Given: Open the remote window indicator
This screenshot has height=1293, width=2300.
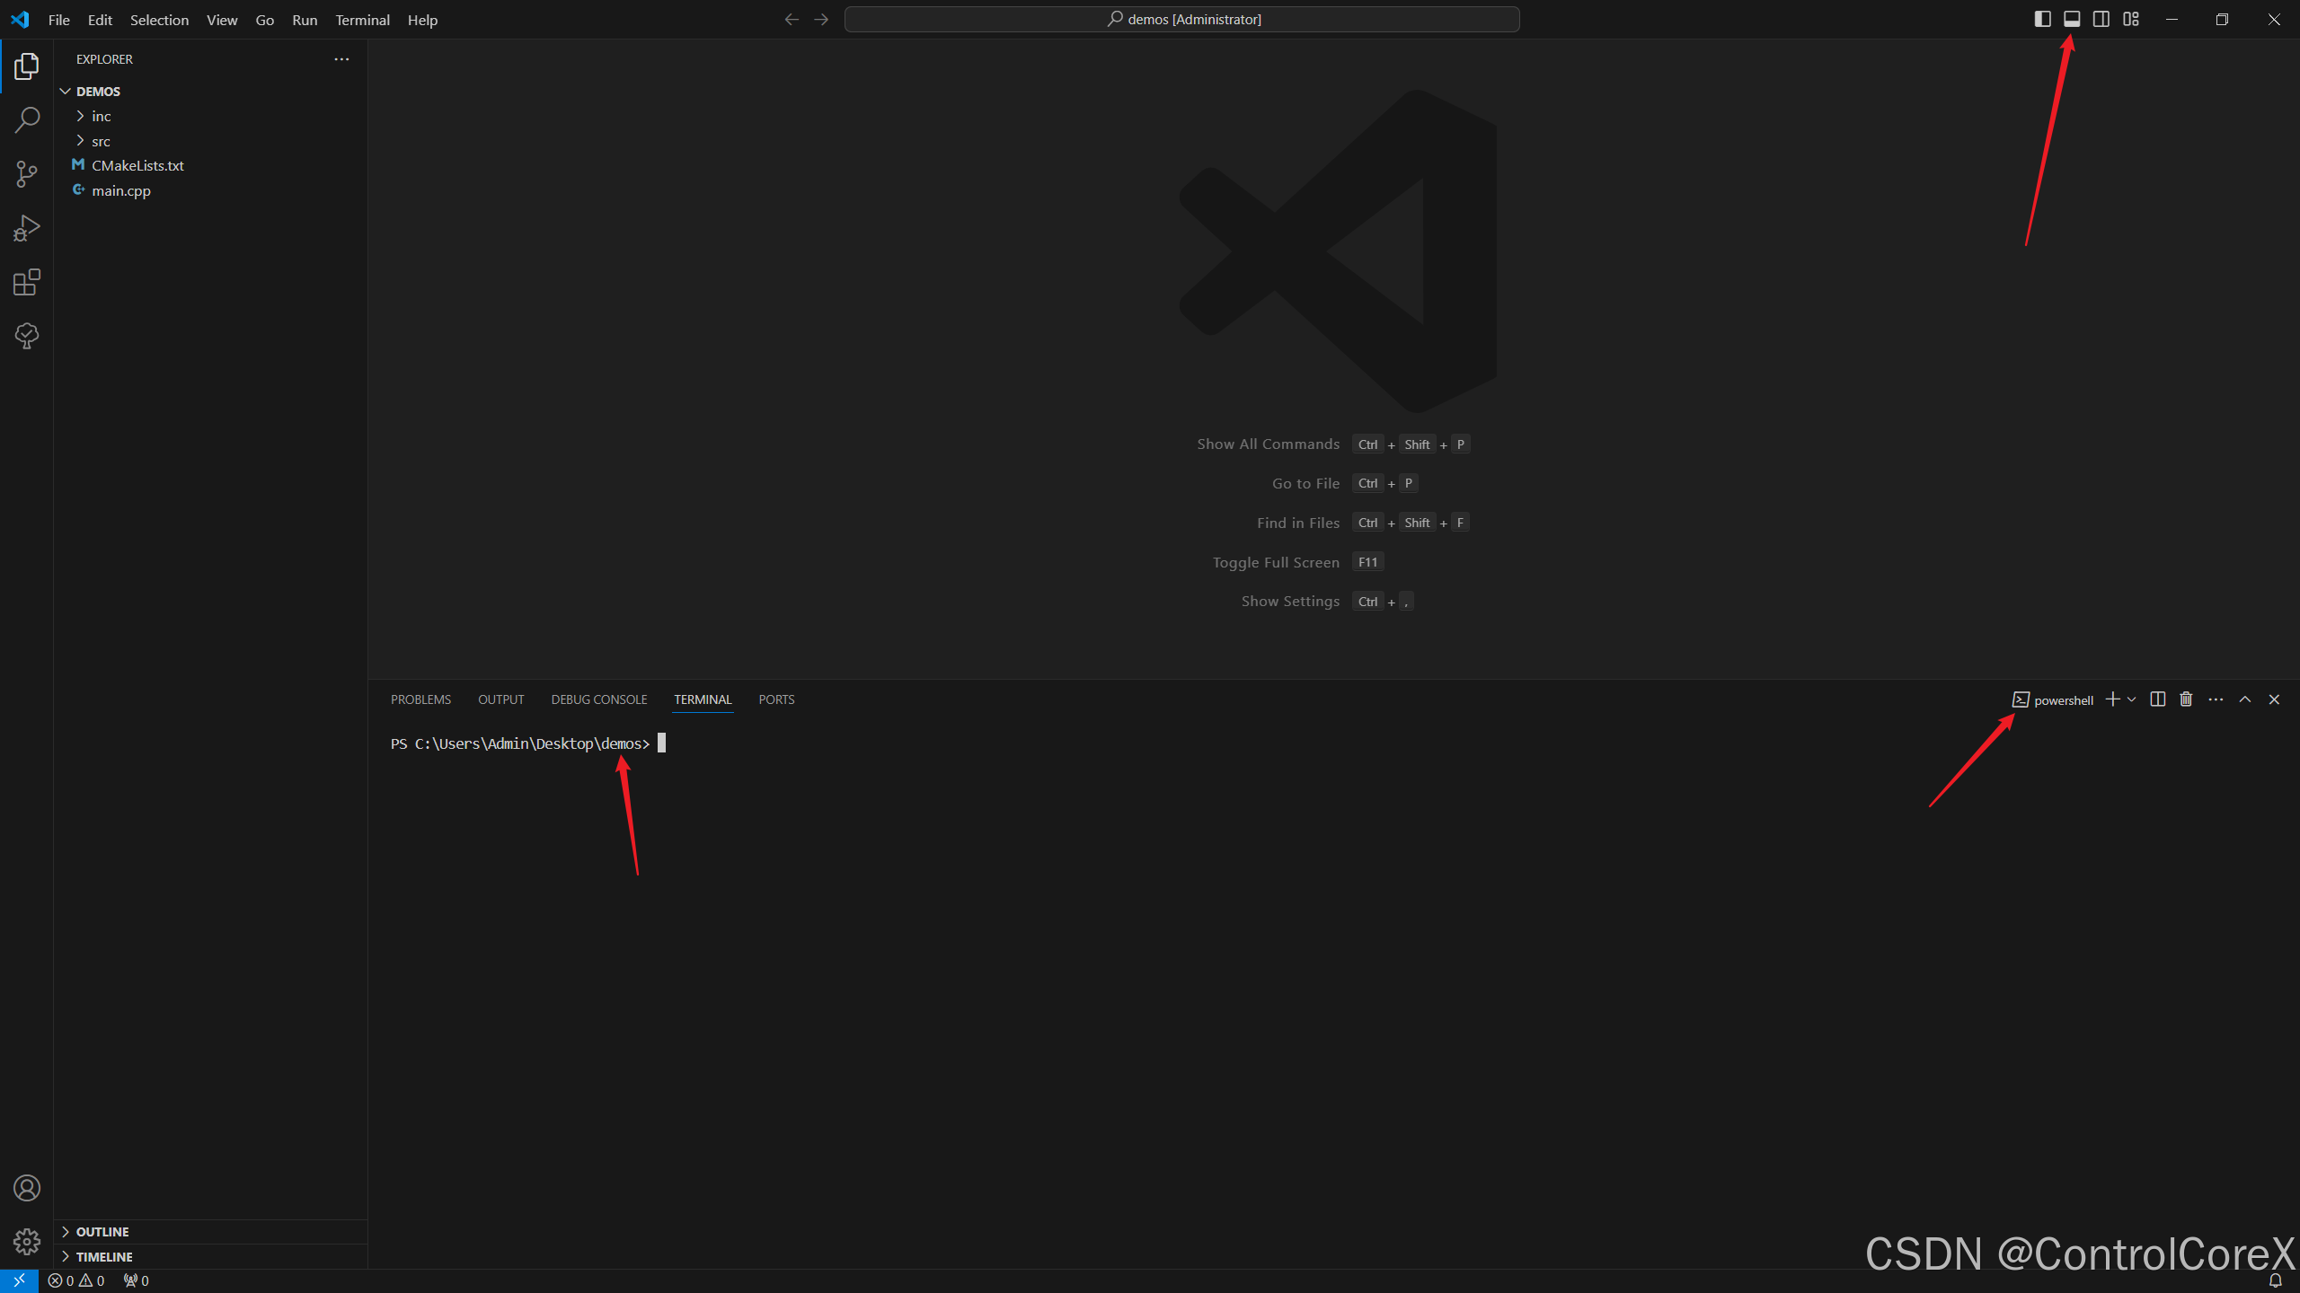Looking at the screenshot, I should point(18,1280).
